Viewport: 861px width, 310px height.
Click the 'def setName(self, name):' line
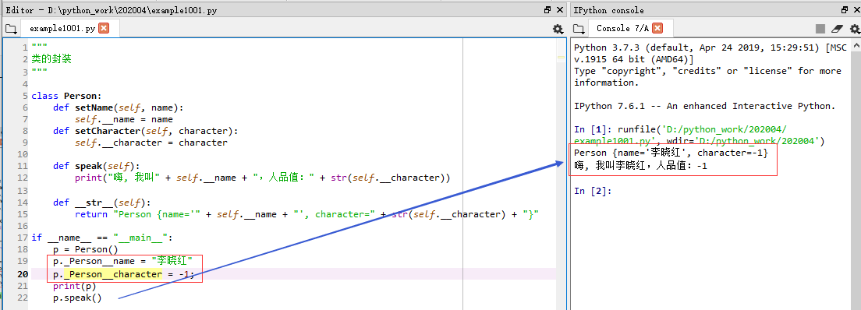click(x=119, y=107)
